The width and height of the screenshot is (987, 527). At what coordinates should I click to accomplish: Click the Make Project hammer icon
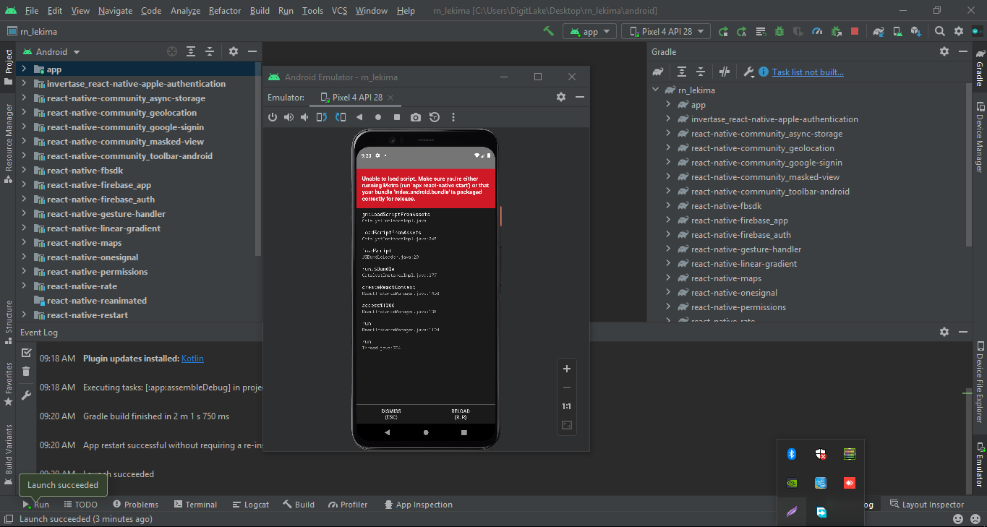(549, 31)
